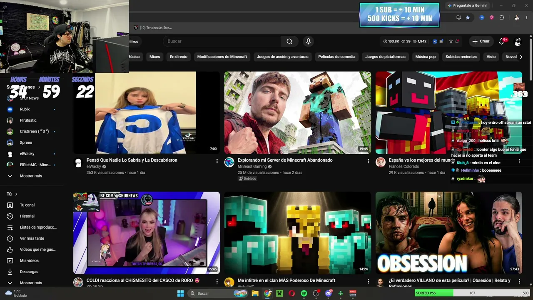Open the Chrome profile avatar
Viewport: 533px width, 300px height.
pos(517,17)
